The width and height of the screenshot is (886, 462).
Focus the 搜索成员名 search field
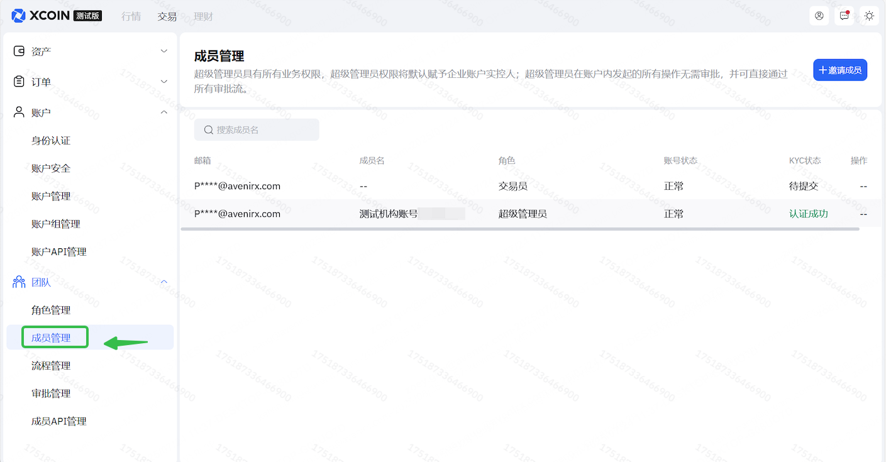pos(264,130)
